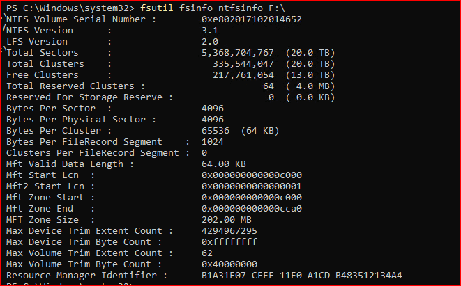Click the NTFS Volume Serial Number value
The width and height of the screenshot is (461, 286).
[251, 19]
